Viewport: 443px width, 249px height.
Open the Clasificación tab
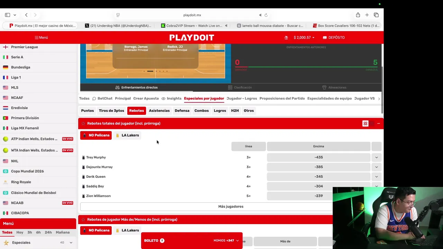coord(240,87)
